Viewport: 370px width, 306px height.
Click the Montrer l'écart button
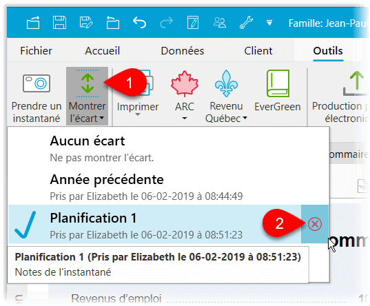(87, 96)
